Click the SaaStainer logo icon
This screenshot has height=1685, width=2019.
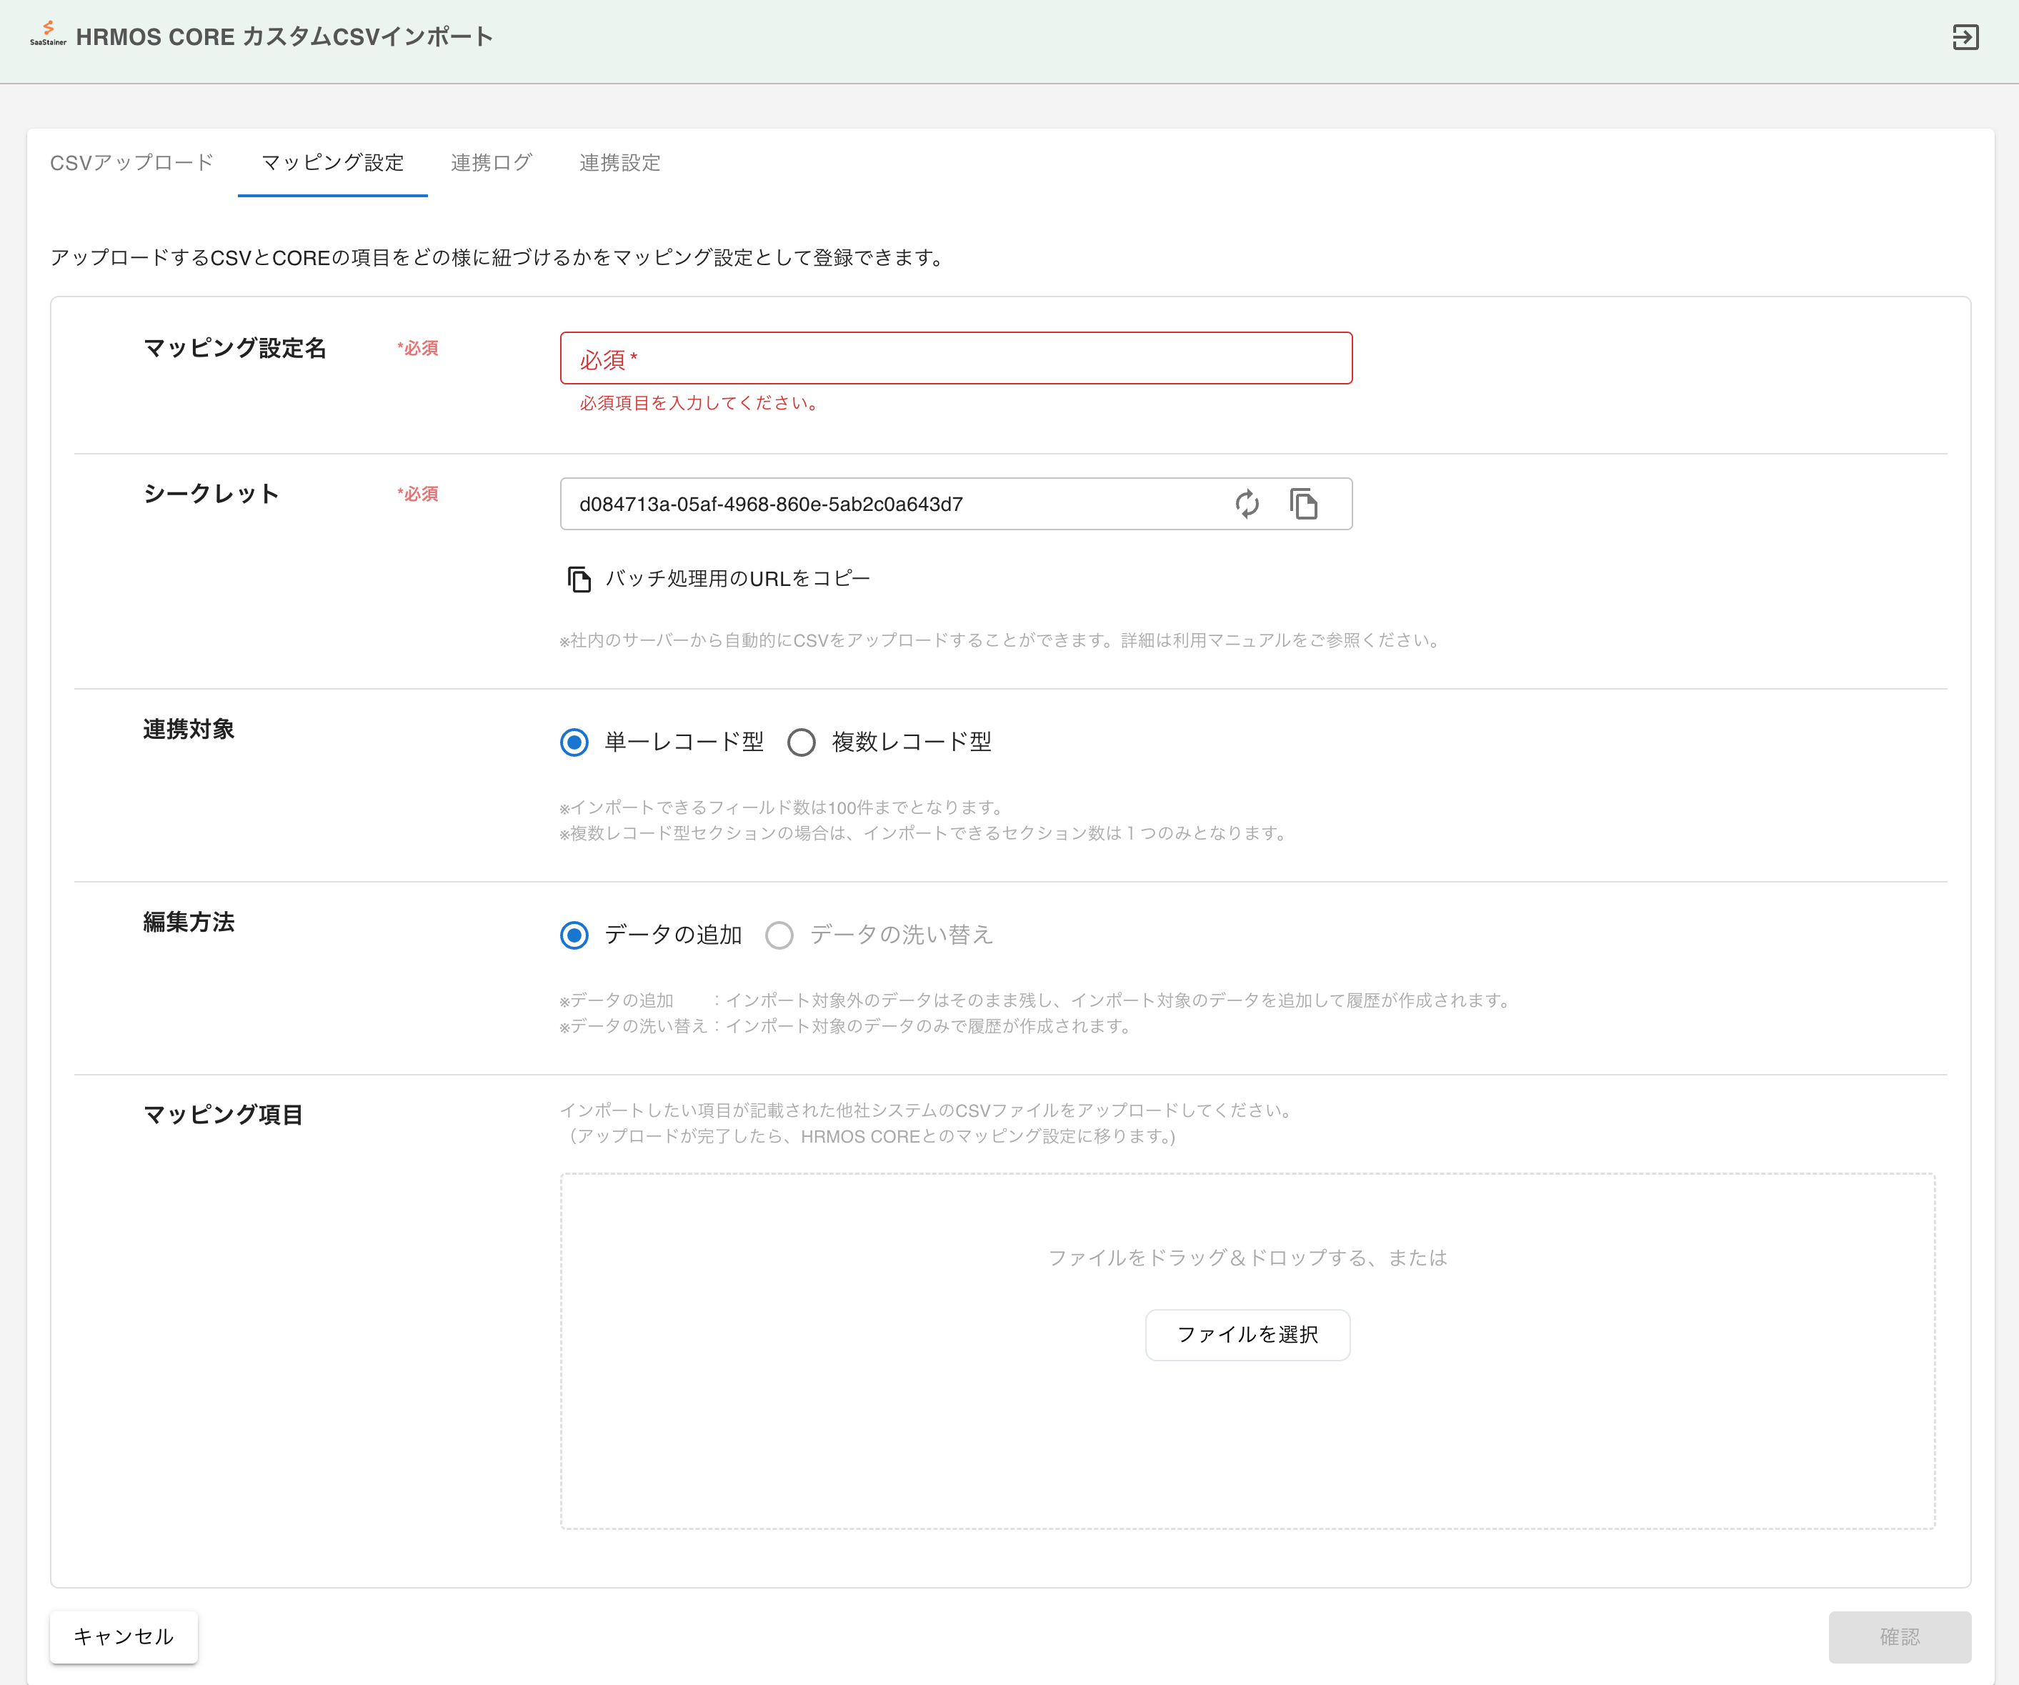coord(48,34)
